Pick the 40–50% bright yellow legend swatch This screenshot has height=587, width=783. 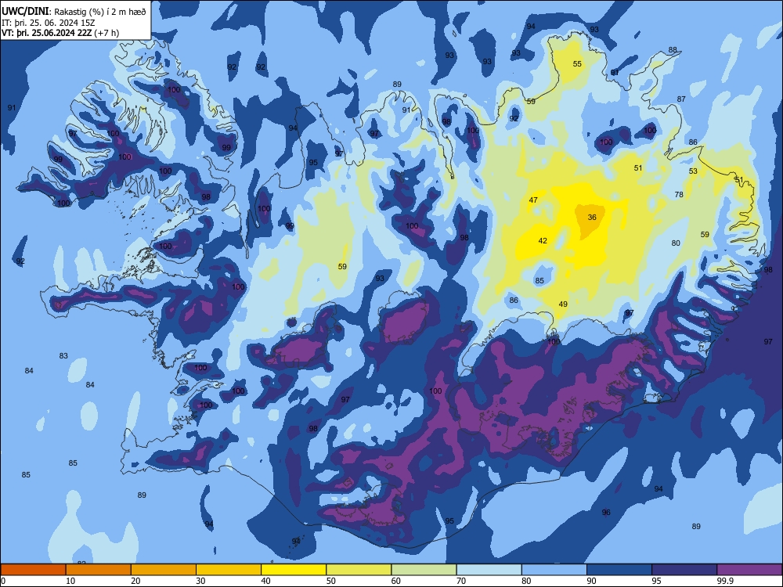click(x=294, y=570)
